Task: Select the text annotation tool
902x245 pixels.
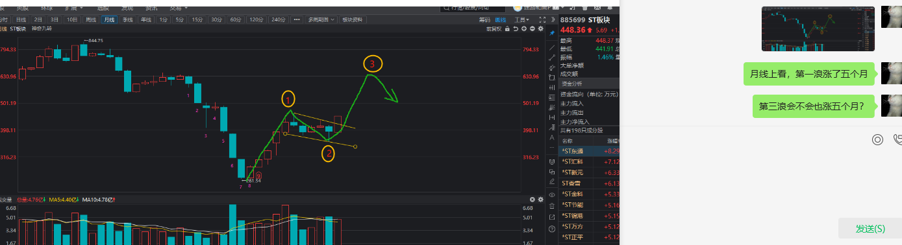Action: click(x=552, y=137)
